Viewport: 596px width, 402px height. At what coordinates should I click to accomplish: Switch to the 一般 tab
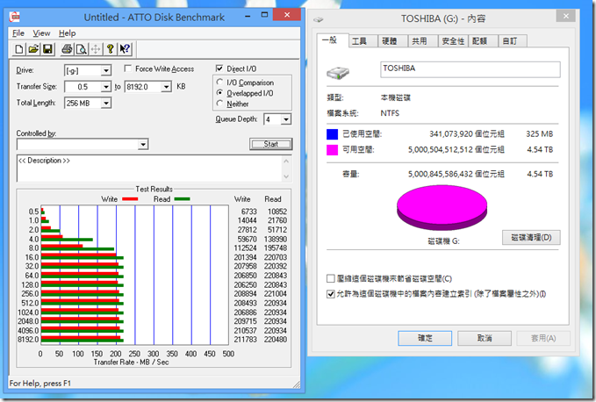point(332,40)
